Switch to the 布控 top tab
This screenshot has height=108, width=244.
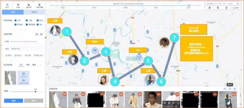tap(18, 5)
